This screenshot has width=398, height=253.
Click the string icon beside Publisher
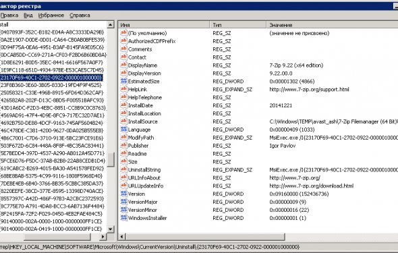(x=123, y=146)
